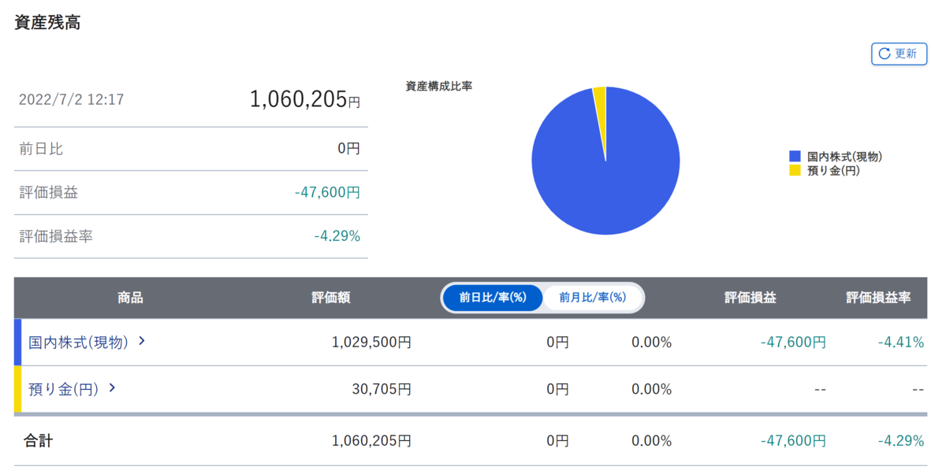
Task: Open the 国内株式(現物) row link
Action: tap(77, 343)
